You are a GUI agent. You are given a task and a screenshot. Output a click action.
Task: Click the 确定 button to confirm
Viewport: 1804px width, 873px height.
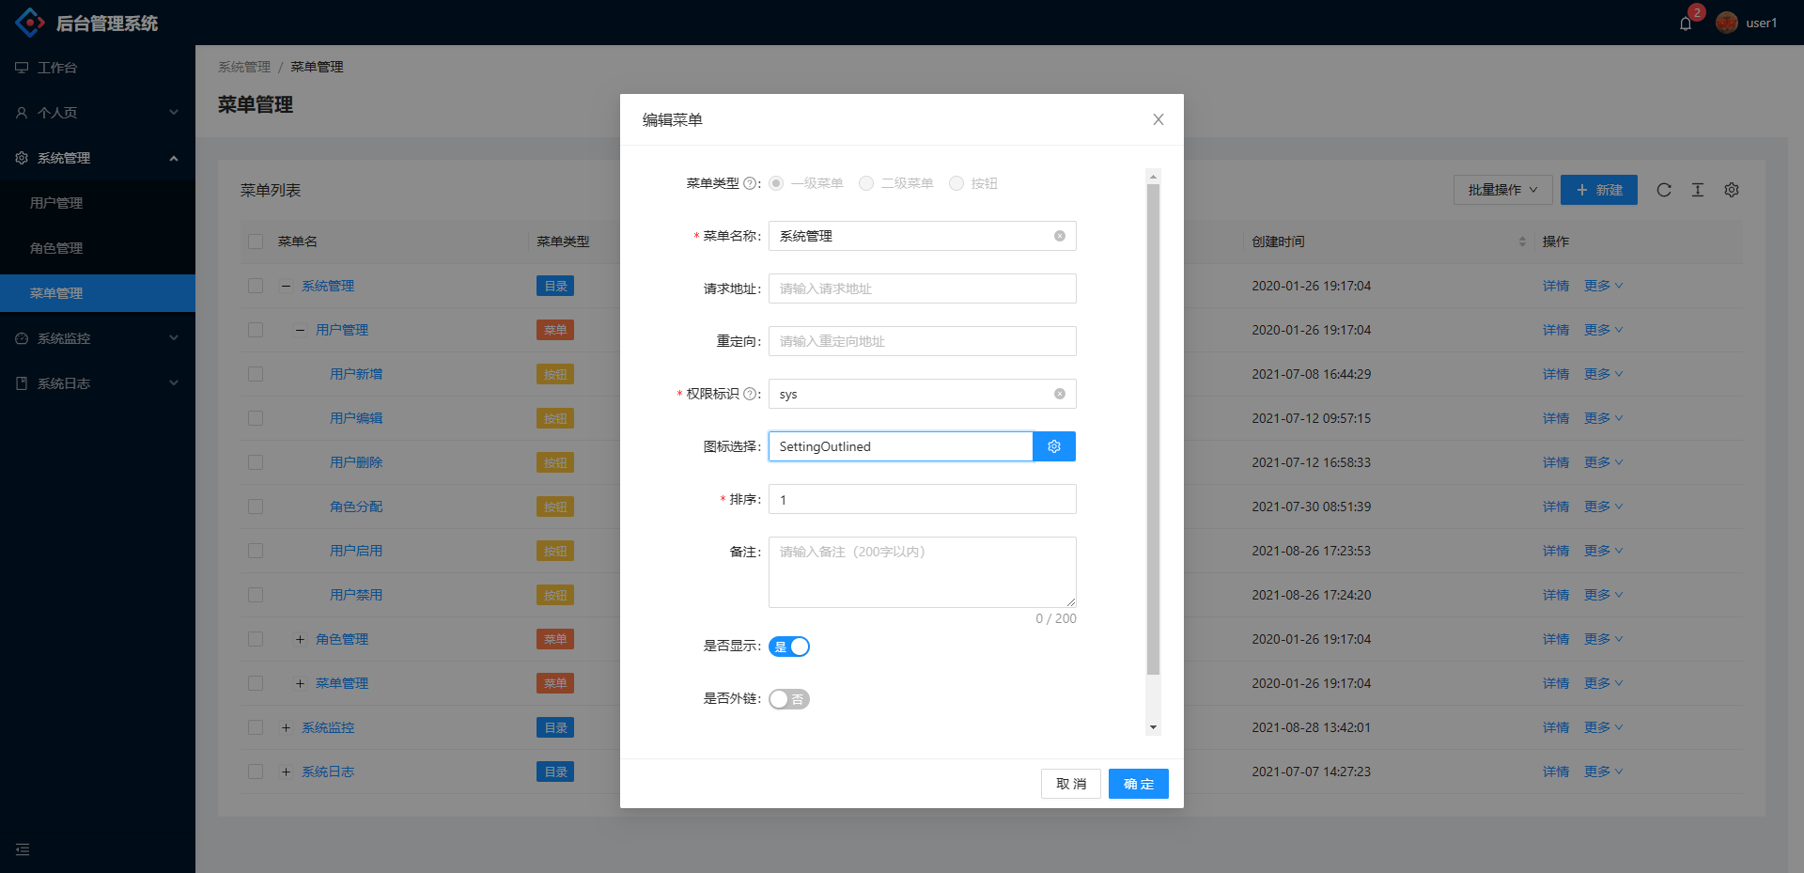1138,784
